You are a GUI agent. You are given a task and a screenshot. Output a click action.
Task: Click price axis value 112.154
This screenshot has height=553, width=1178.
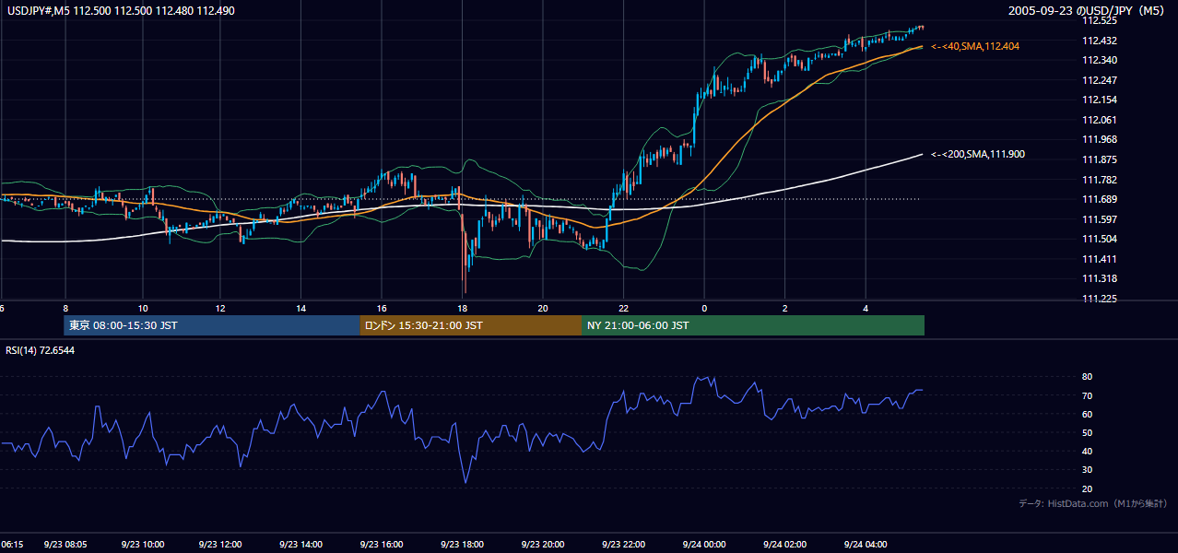(1100, 100)
